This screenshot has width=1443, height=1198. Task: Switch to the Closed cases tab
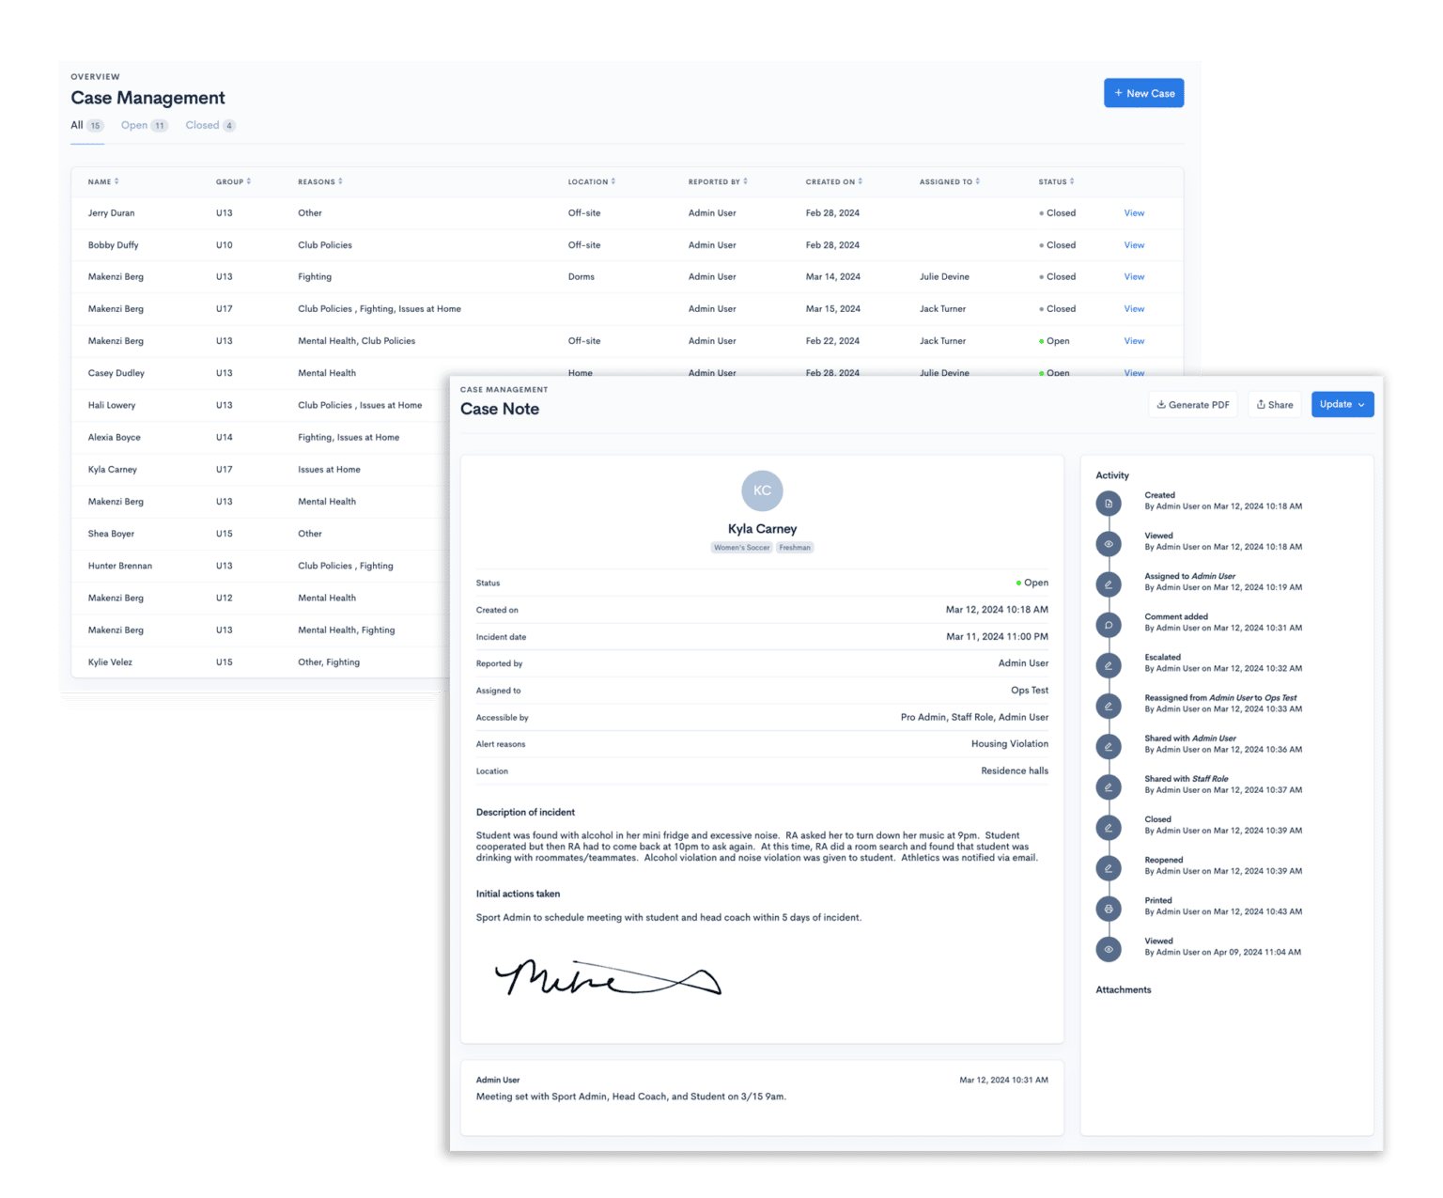(202, 125)
